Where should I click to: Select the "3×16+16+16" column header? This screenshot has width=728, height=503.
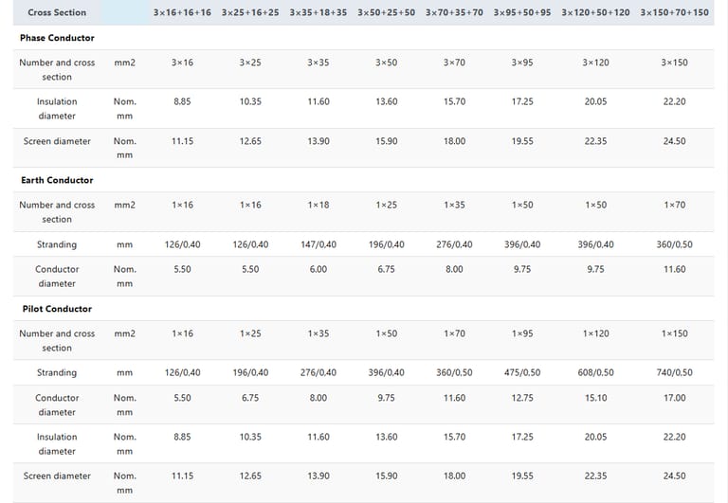pyautogui.click(x=182, y=12)
